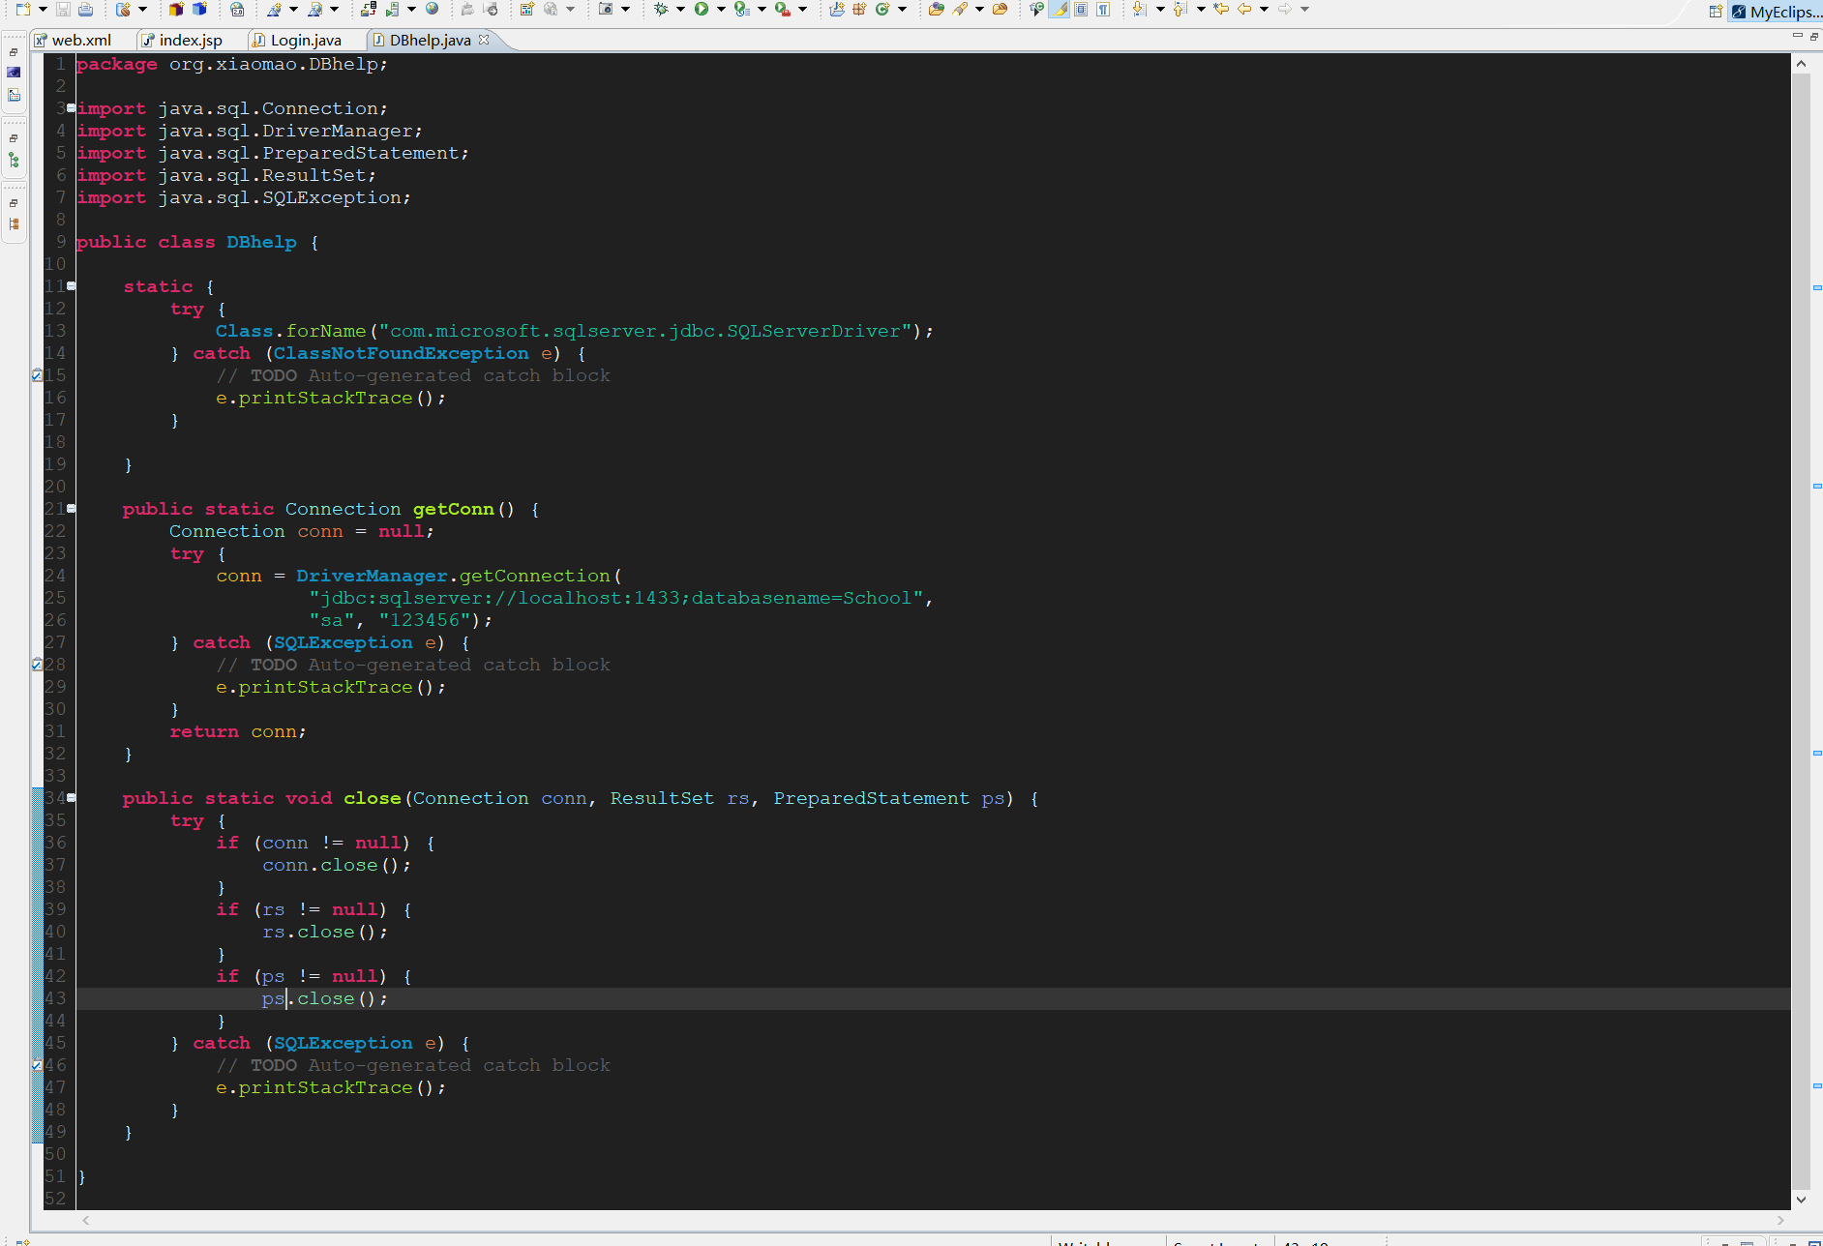This screenshot has width=1823, height=1246.
Task: Open the Search flashlight dropdown arrow
Action: [979, 10]
